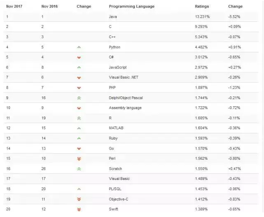264x217 pixels.
Task: Click the double red arrow for Objective-C
Action: [x=79, y=199]
